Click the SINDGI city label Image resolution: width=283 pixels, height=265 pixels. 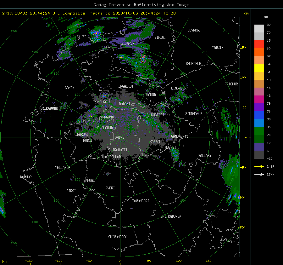click(160, 37)
